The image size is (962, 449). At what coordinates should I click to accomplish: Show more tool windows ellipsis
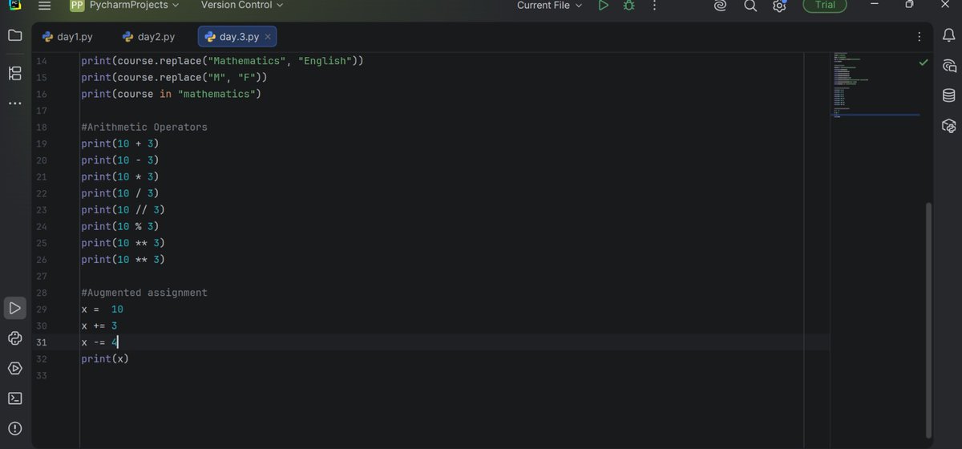click(14, 103)
